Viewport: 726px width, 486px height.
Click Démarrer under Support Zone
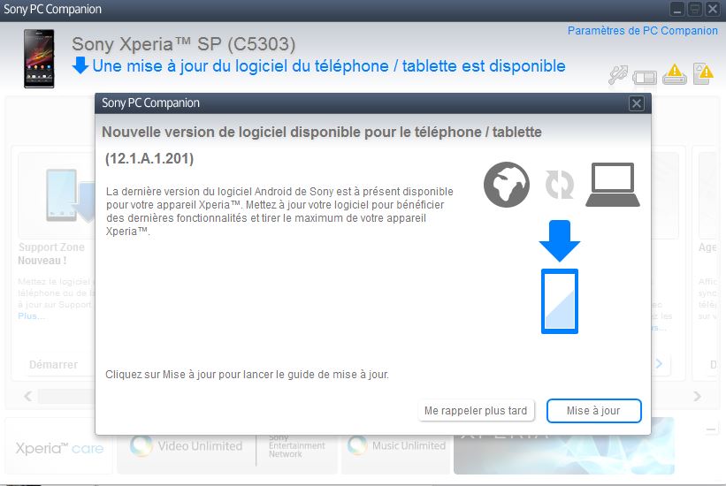(53, 364)
